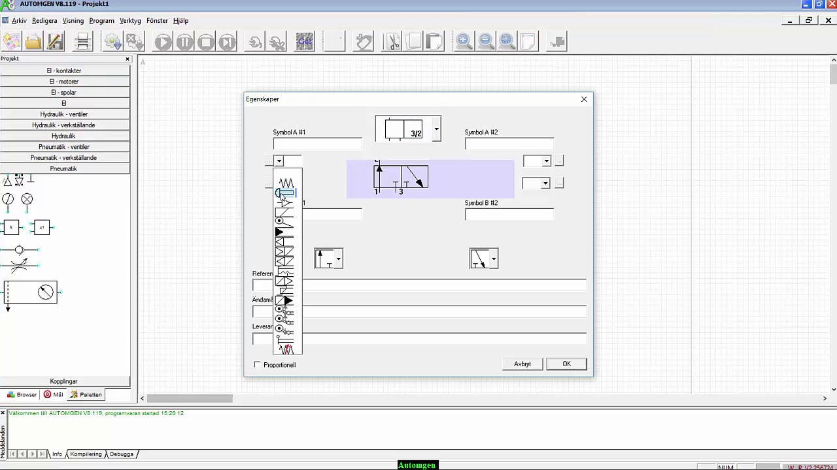Image resolution: width=837 pixels, height=470 pixels.
Task: Select the red-slashed spring symbol at list bottom
Action: tap(286, 349)
